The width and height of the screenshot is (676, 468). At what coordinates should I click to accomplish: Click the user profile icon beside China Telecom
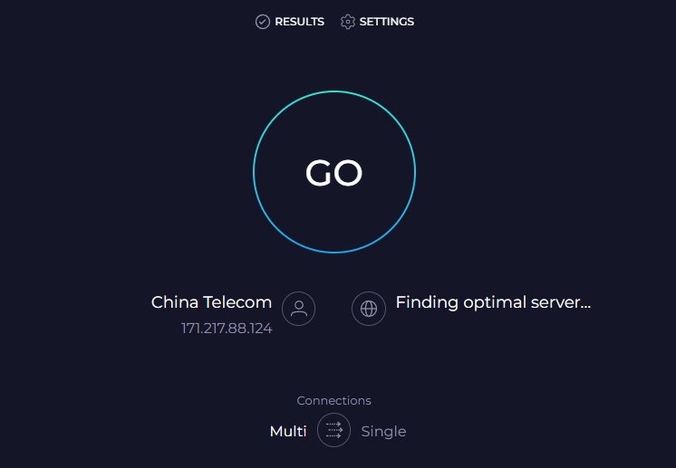pos(298,309)
